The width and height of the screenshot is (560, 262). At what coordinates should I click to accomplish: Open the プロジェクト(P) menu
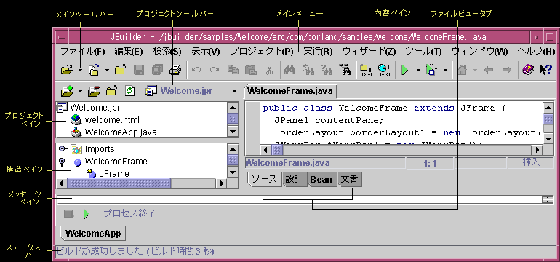coord(262,52)
